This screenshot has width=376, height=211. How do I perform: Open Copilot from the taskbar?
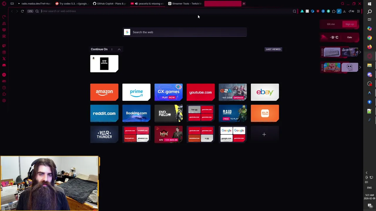[370, 28]
